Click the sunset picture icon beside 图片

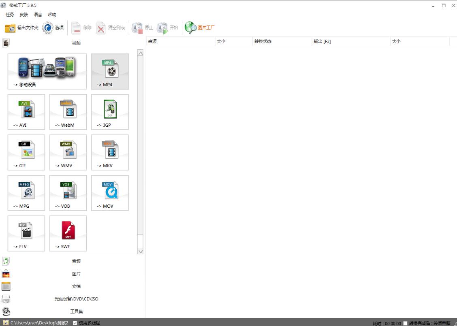point(6,274)
